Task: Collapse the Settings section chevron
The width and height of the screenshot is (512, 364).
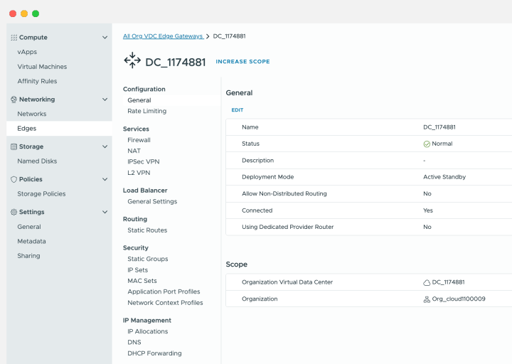Action: (x=105, y=212)
